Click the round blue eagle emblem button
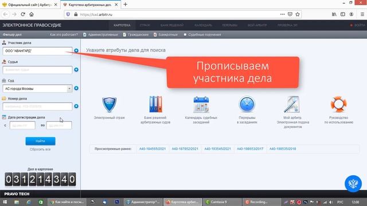 pos(353,184)
